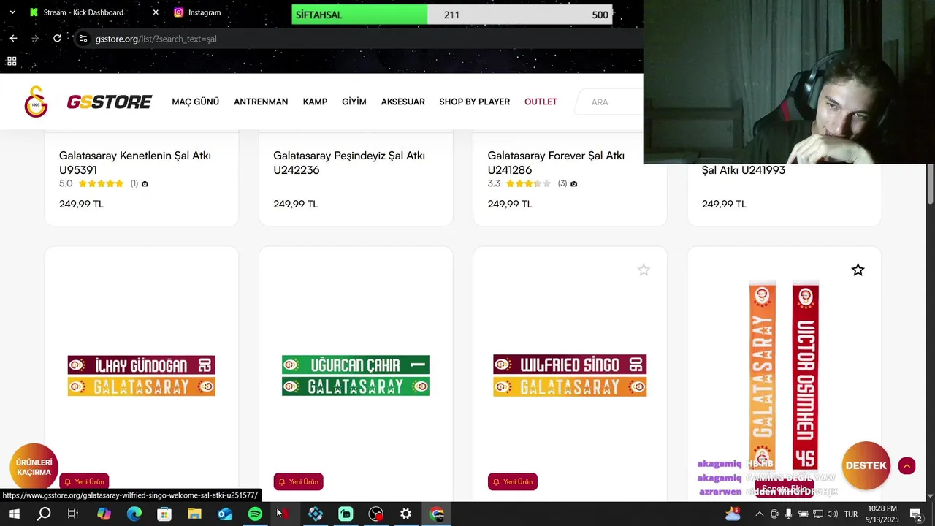
Task: Open the tab search dropdown arrow
Action: [12, 12]
